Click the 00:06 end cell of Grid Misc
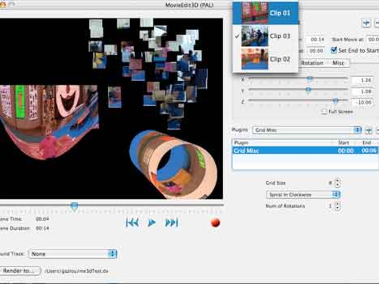Screen dimensions: 379x284 (x=369, y=150)
